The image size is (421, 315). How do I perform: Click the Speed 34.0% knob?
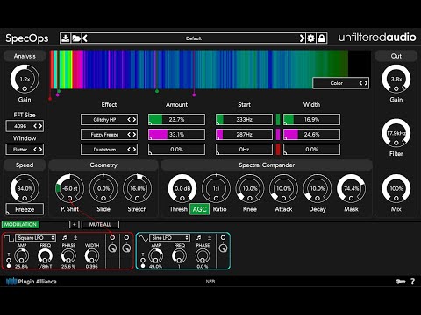(x=25, y=188)
